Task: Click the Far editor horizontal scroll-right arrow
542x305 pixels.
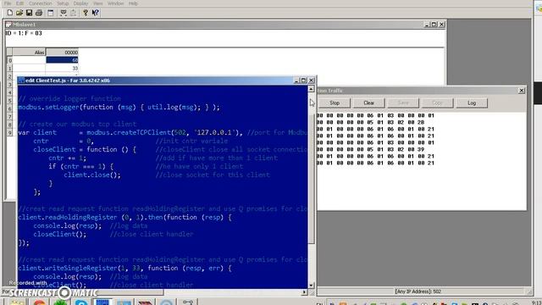Action: pyautogui.click(x=304, y=292)
